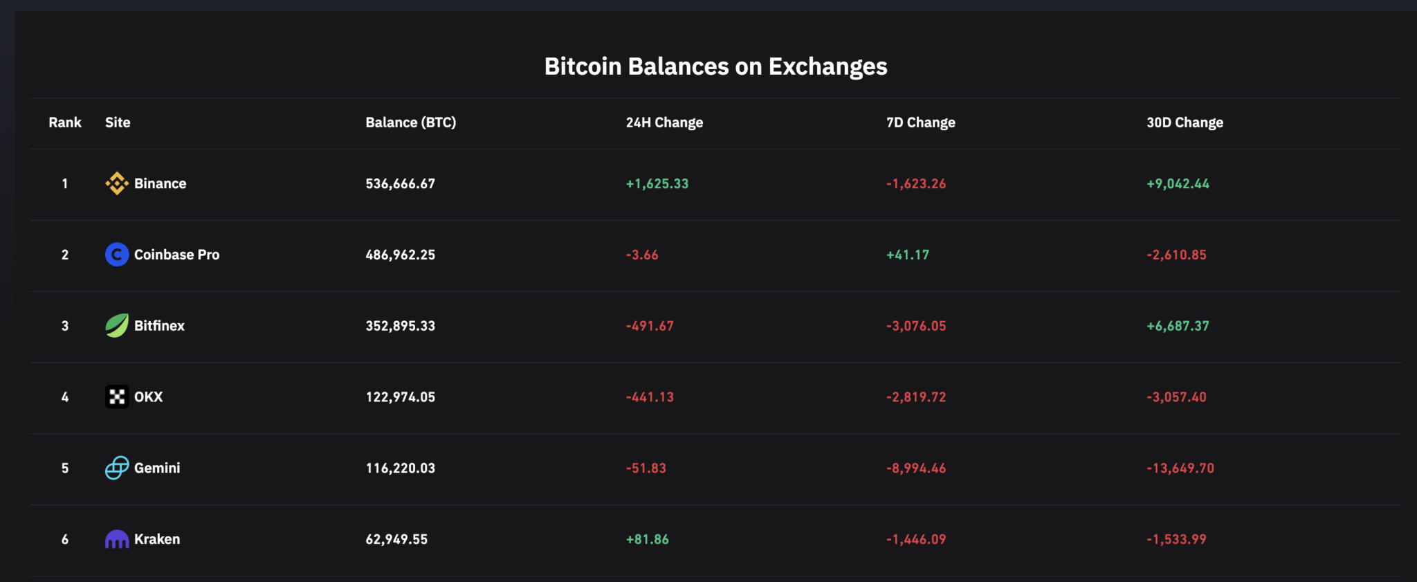Image resolution: width=1417 pixels, height=582 pixels.
Task: Click the Coinbase Pro logo icon
Action: pyautogui.click(x=116, y=255)
